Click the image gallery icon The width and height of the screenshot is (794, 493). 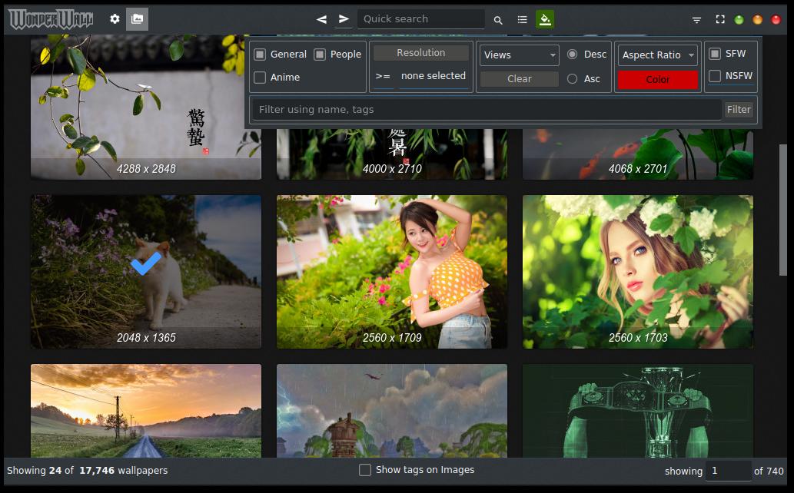(137, 19)
